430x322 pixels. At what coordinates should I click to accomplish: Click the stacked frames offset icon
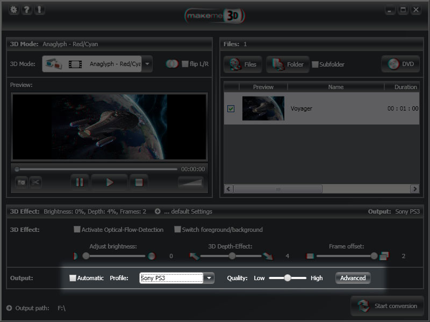(384, 256)
